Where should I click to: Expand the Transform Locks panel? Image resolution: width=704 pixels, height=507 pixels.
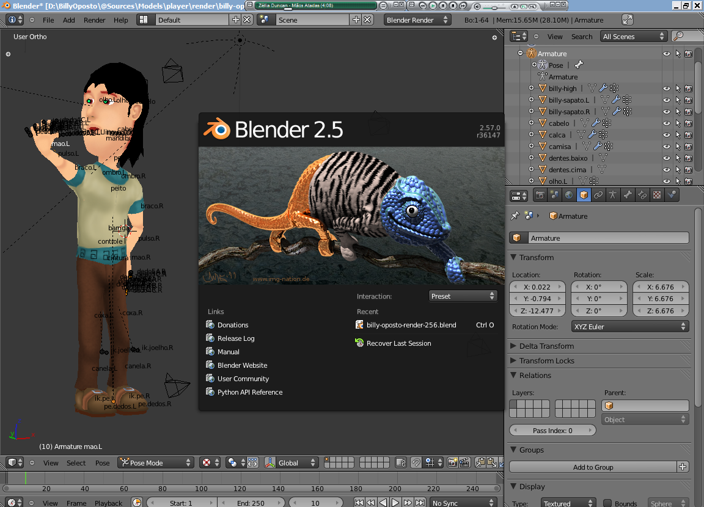point(513,361)
